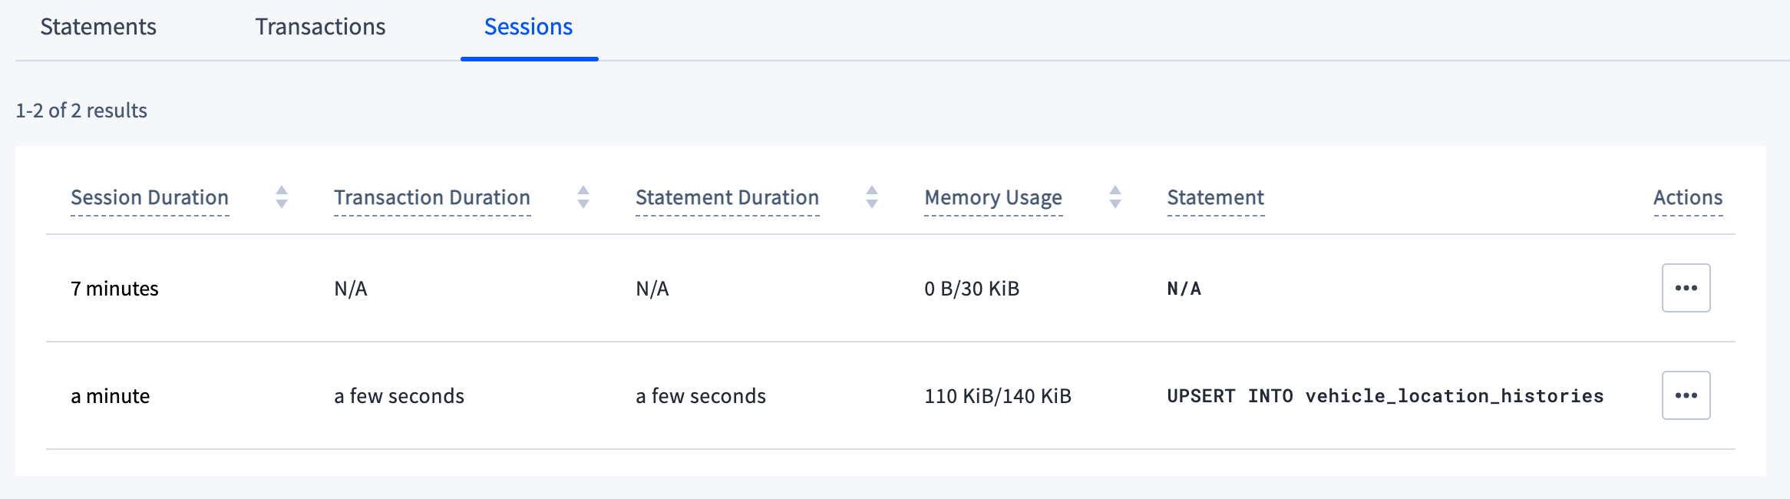Image resolution: width=1790 pixels, height=499 pixels.
Task: Open the UPSERT INTO vehicle_location_histories statement
Action: tap(1385, 396)
